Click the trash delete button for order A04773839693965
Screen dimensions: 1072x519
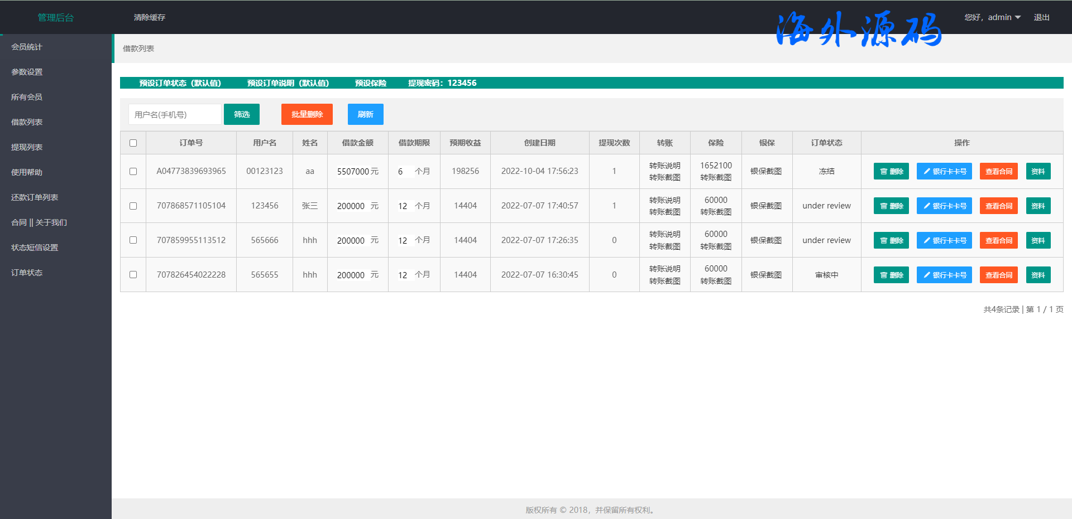pyautogui.click(x=891, y=171)
